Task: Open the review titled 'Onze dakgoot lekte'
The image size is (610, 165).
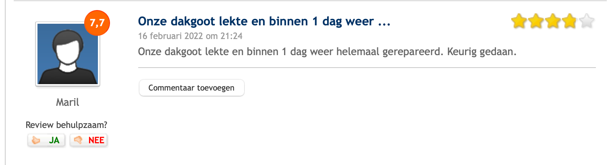Action: click(264, 21)
